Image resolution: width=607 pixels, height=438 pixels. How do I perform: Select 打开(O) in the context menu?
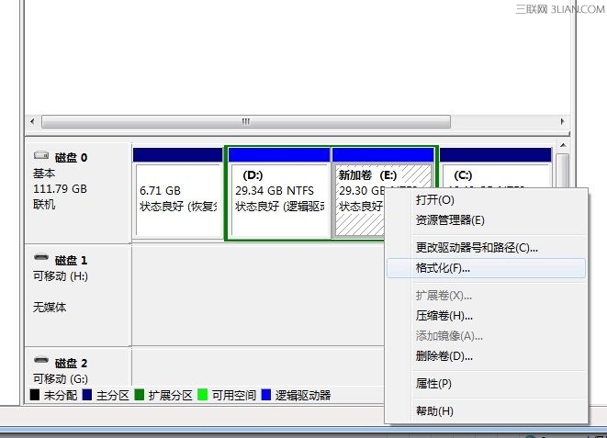(x=434, y=199)
